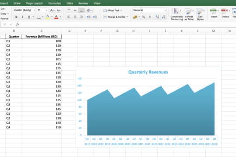Screen dimensions: 236x157
Task: Select column C header
Action: tap(42, 31)
